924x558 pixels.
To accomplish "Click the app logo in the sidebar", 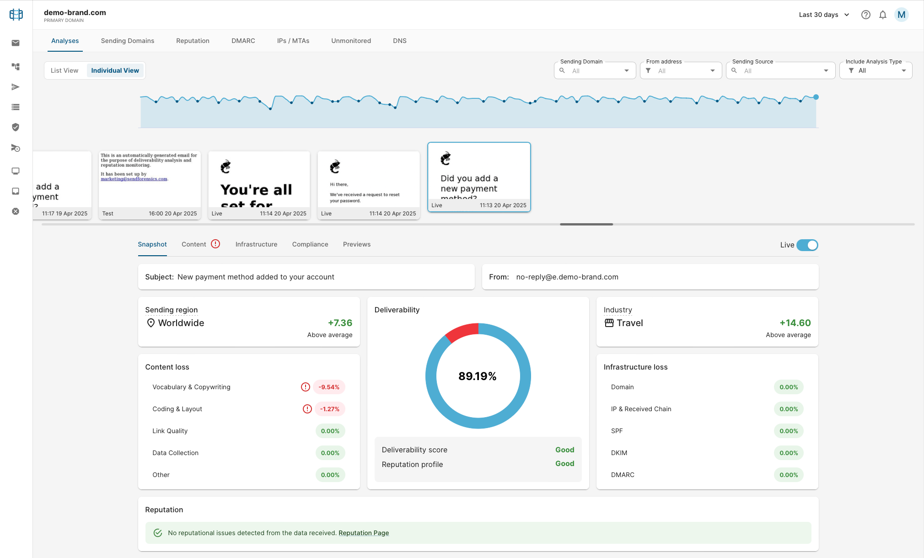I will coord(16,15).
